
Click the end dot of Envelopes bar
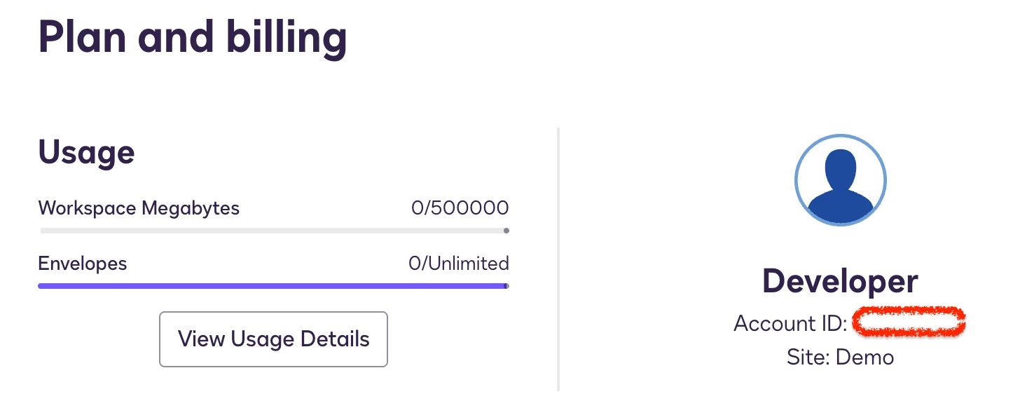(x=506, y=286)
